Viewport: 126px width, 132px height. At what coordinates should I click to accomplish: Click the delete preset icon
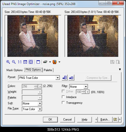pos(72,78)
